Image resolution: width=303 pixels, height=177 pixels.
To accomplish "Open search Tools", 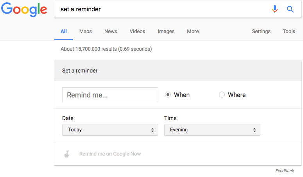I will [x=289, y=32].
